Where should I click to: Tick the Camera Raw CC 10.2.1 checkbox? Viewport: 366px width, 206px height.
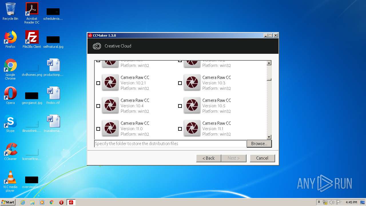click(x=98, y=83)
